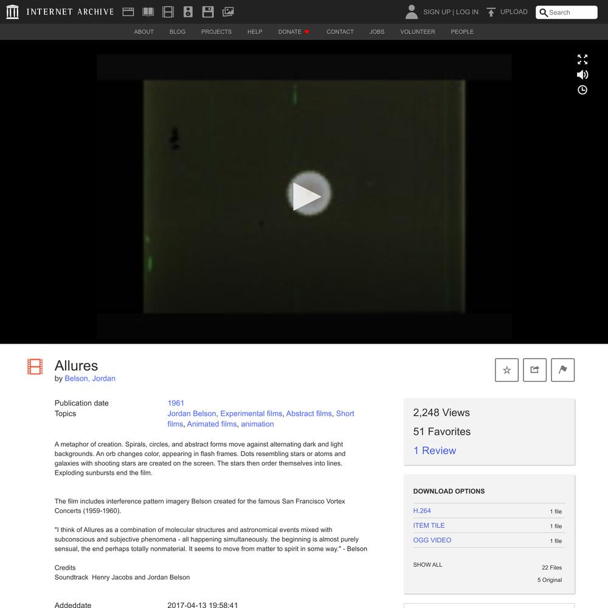Open the JOBS menu item
Screen dimensions: 608x608
[x=377, y=32]
